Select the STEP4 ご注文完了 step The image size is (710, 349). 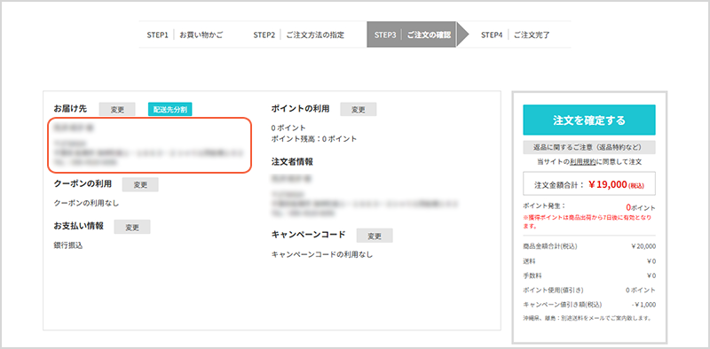tap(516, 35)
